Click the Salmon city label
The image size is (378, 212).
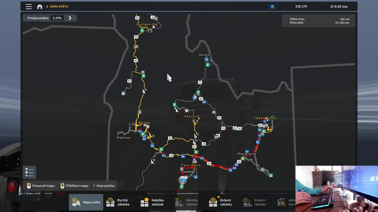(x=205, y=55)
